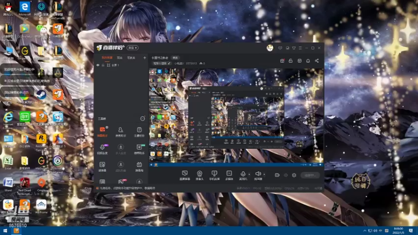Open the taskbar clock and date
The image size is (418, 235).
(x=398, y=231)
